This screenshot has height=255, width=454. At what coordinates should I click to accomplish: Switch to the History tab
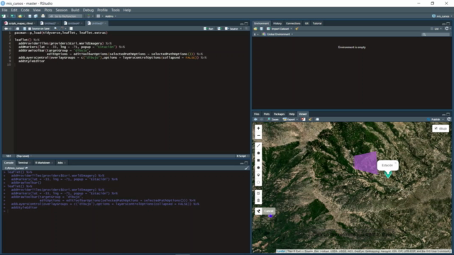[277, 23]
